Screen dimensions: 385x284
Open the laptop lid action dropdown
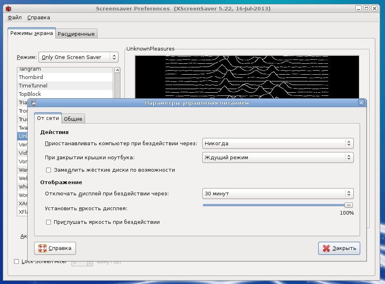tap(278, 158)
